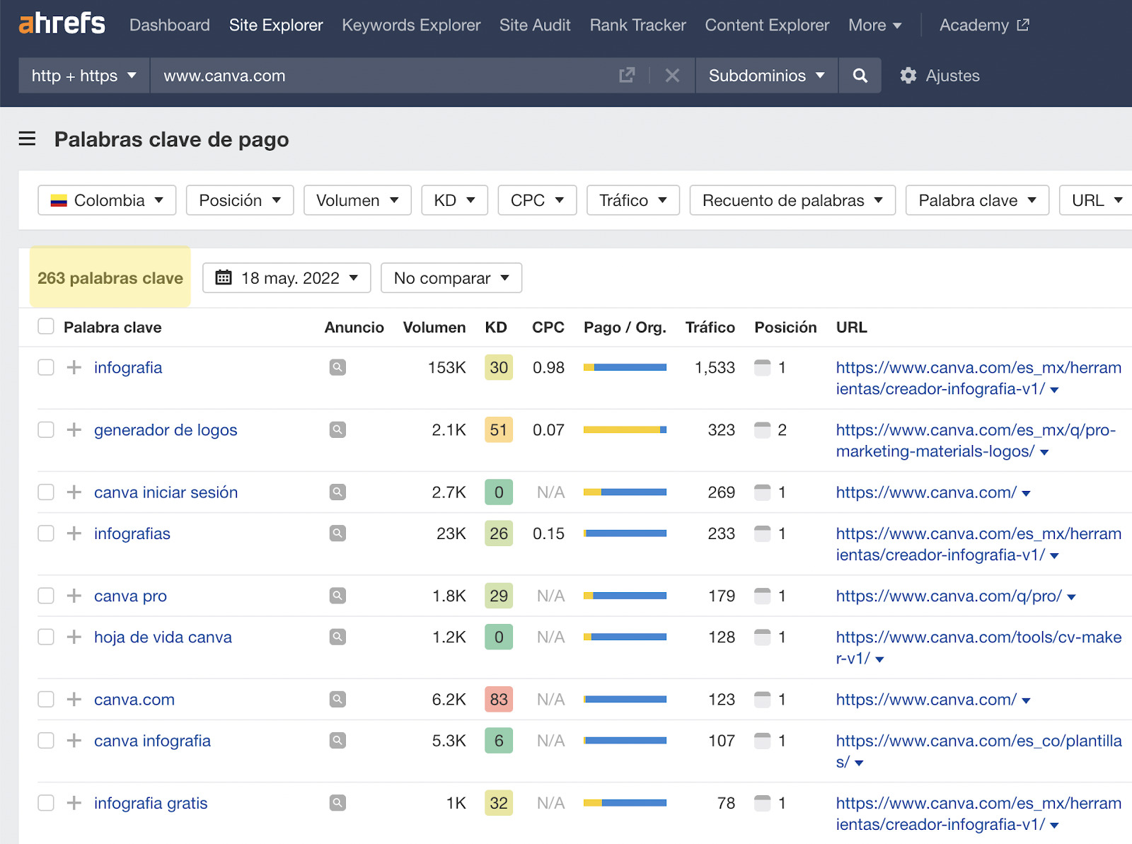Image resolution: width=1132 pixels, height=844 pixels.
Task: Open the CPC filter dropdown
Action: click(538, 200)
